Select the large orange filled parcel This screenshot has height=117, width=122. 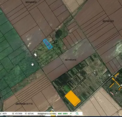tap(73, 98)
